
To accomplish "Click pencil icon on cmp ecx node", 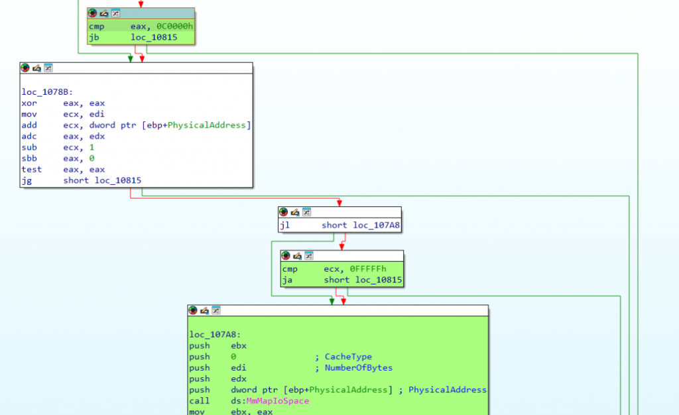I will [x=297, y=255].
